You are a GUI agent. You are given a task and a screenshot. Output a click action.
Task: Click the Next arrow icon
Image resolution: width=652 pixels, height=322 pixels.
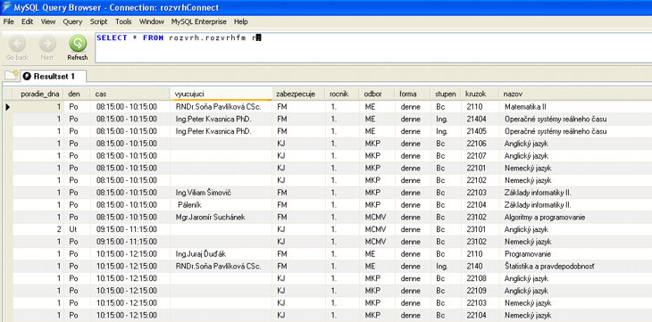click(x=47, y=43)
